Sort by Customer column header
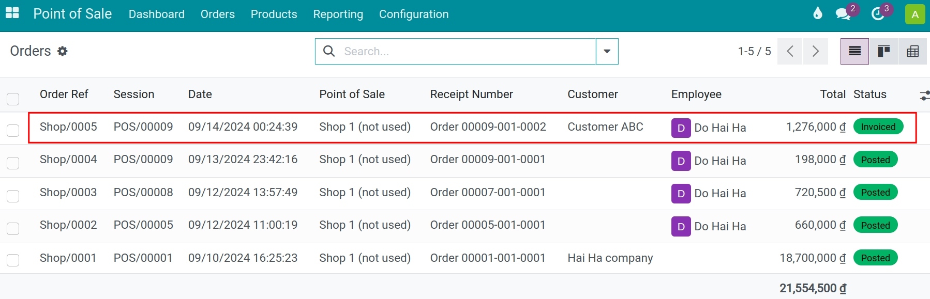930x299 pixels. coord(593,95)
